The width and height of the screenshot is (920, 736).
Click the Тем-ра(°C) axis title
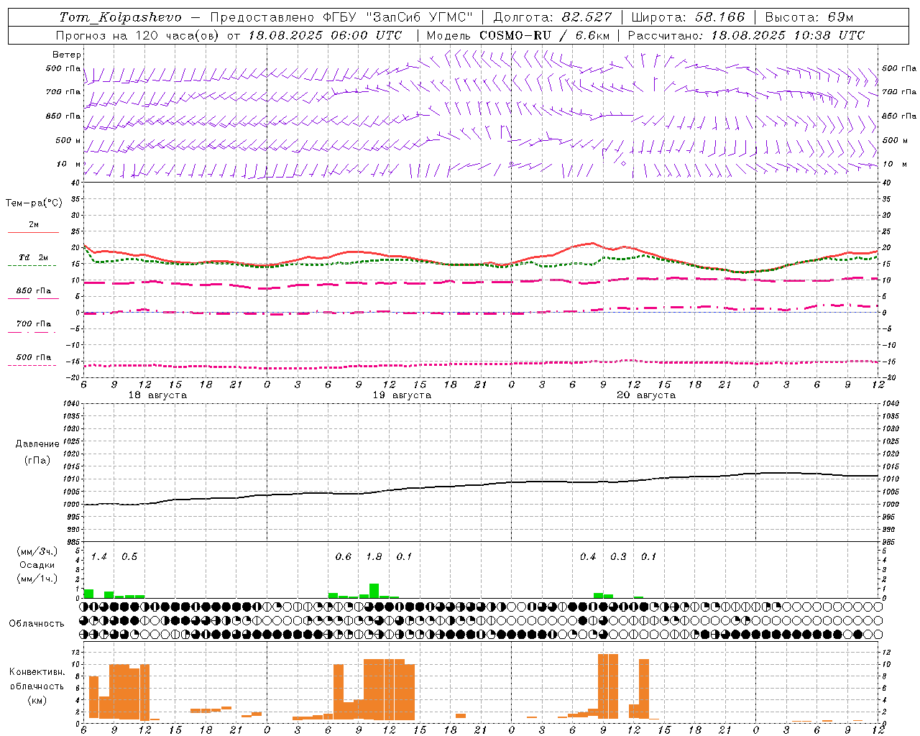(34, 203)
